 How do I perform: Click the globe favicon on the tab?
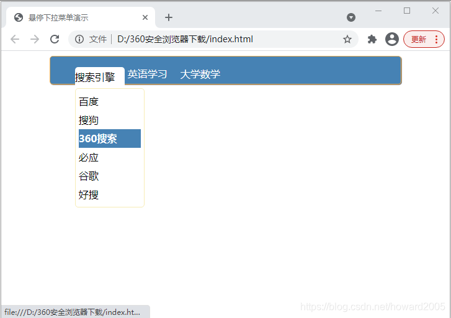tap(19, 17)
